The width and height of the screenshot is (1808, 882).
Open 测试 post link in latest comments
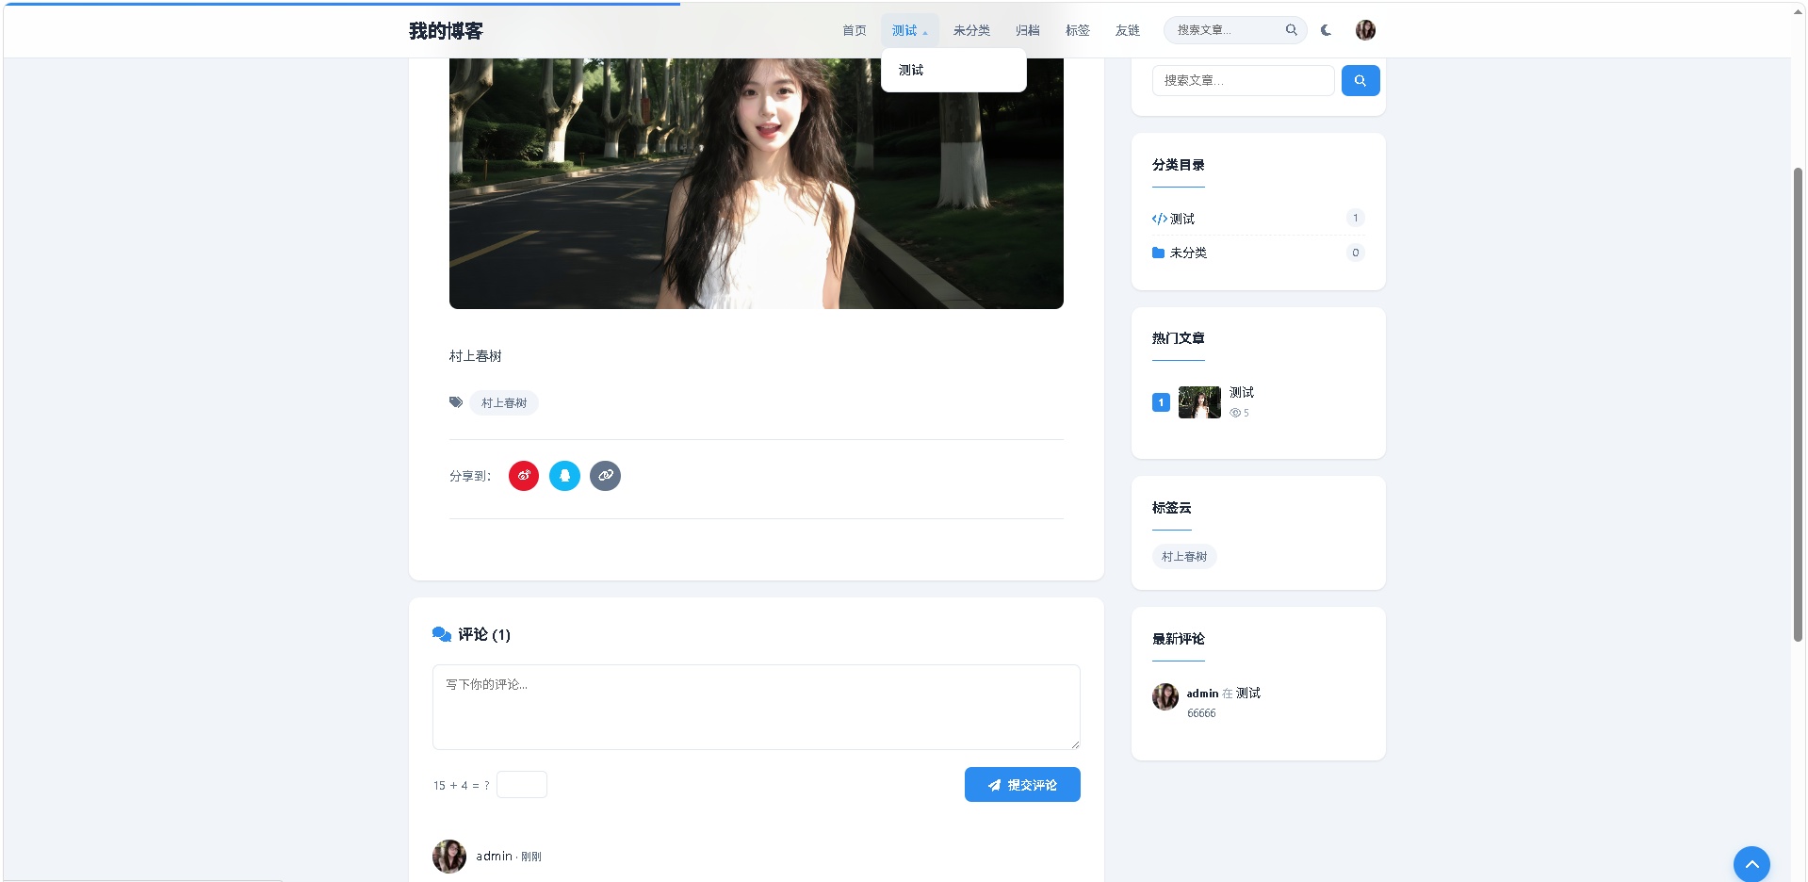[1248, 693]
